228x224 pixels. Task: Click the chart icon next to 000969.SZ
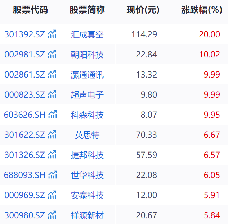[52, 195]
